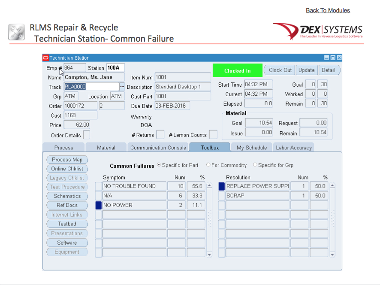Click the # Lemon Counts checkbox
Screen dimensions: 380x285
tap(213, 134)
